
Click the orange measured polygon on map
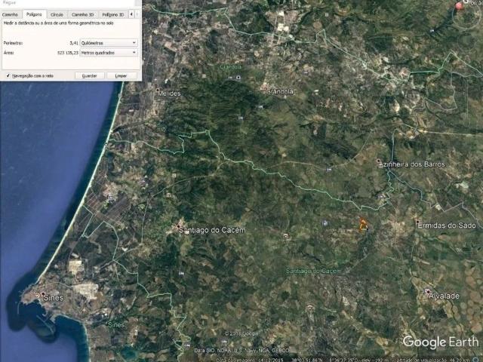tap(362, 224)
